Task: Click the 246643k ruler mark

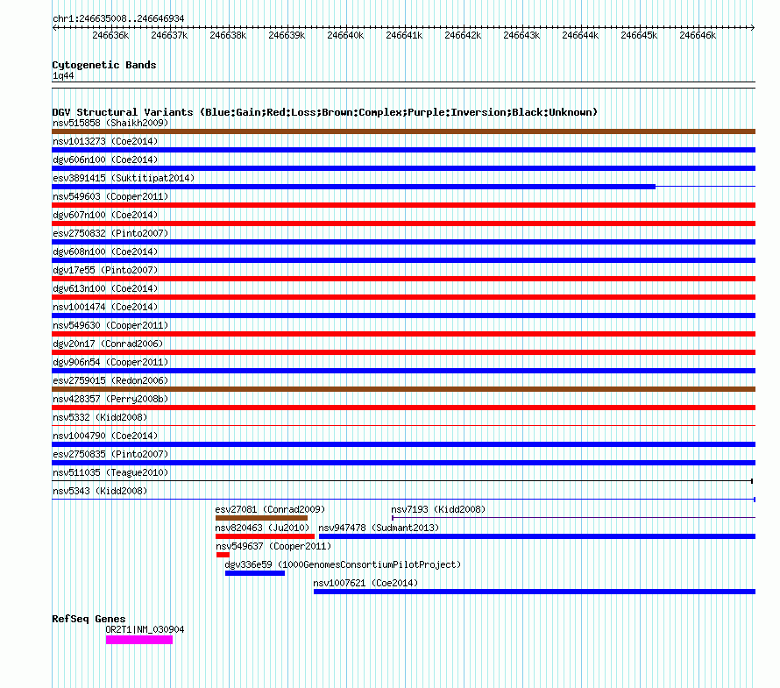Action: coord(521,35)
